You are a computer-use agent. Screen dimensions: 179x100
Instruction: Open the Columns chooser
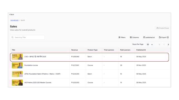[x=134, y=37]
